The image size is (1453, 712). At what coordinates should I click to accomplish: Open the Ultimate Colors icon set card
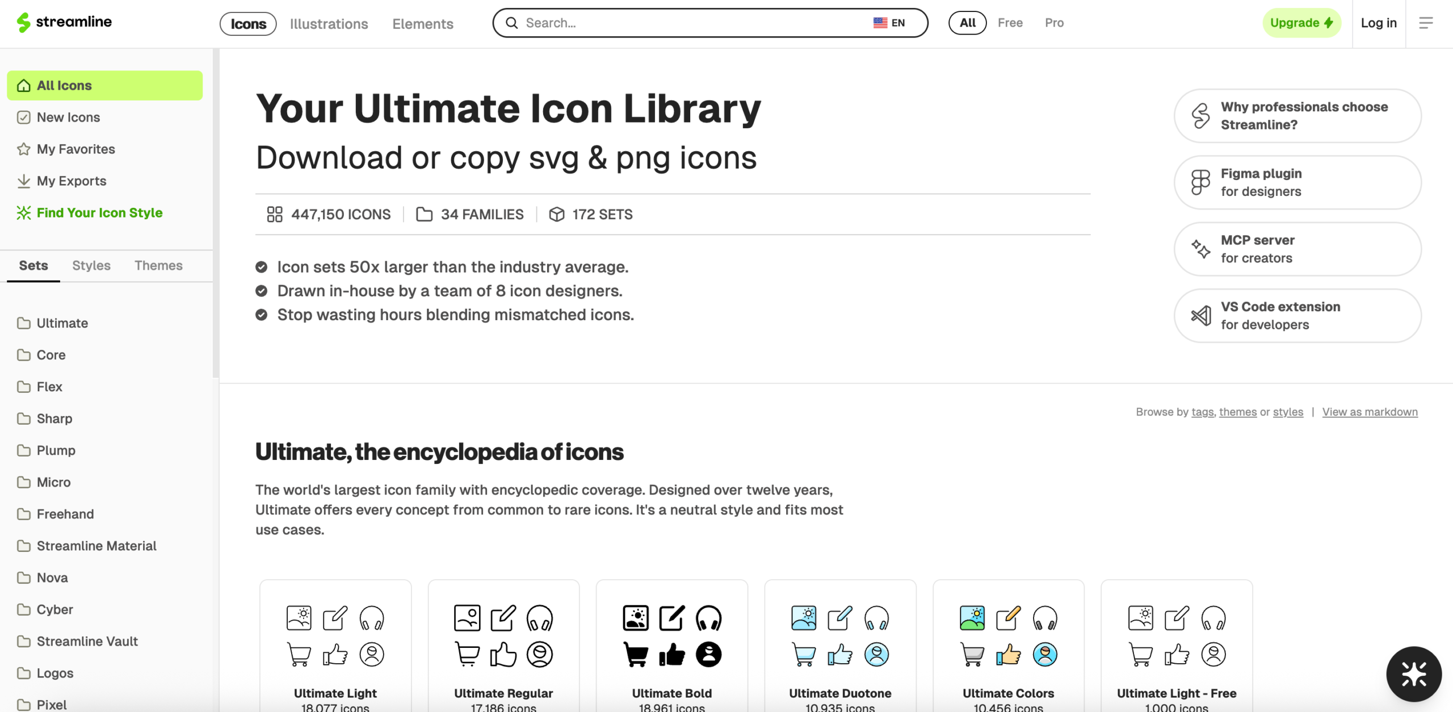[1009, 646]
